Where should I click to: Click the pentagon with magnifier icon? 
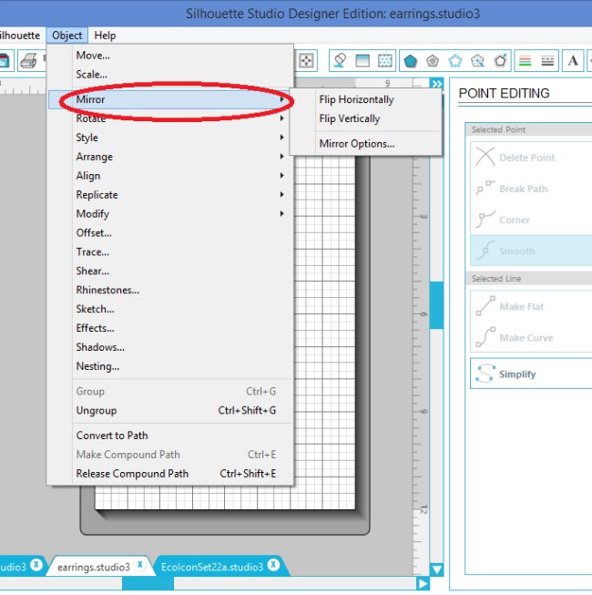(477, 61)
